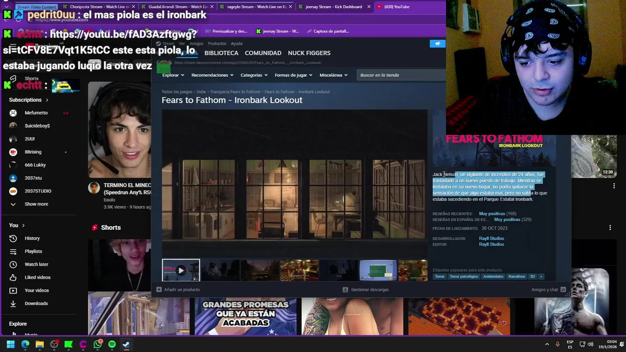Click the Indie breadcrumb link

[201, 92]
